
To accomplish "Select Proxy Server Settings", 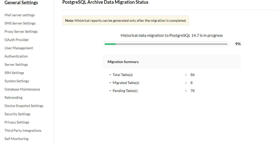I will (21, 31).
